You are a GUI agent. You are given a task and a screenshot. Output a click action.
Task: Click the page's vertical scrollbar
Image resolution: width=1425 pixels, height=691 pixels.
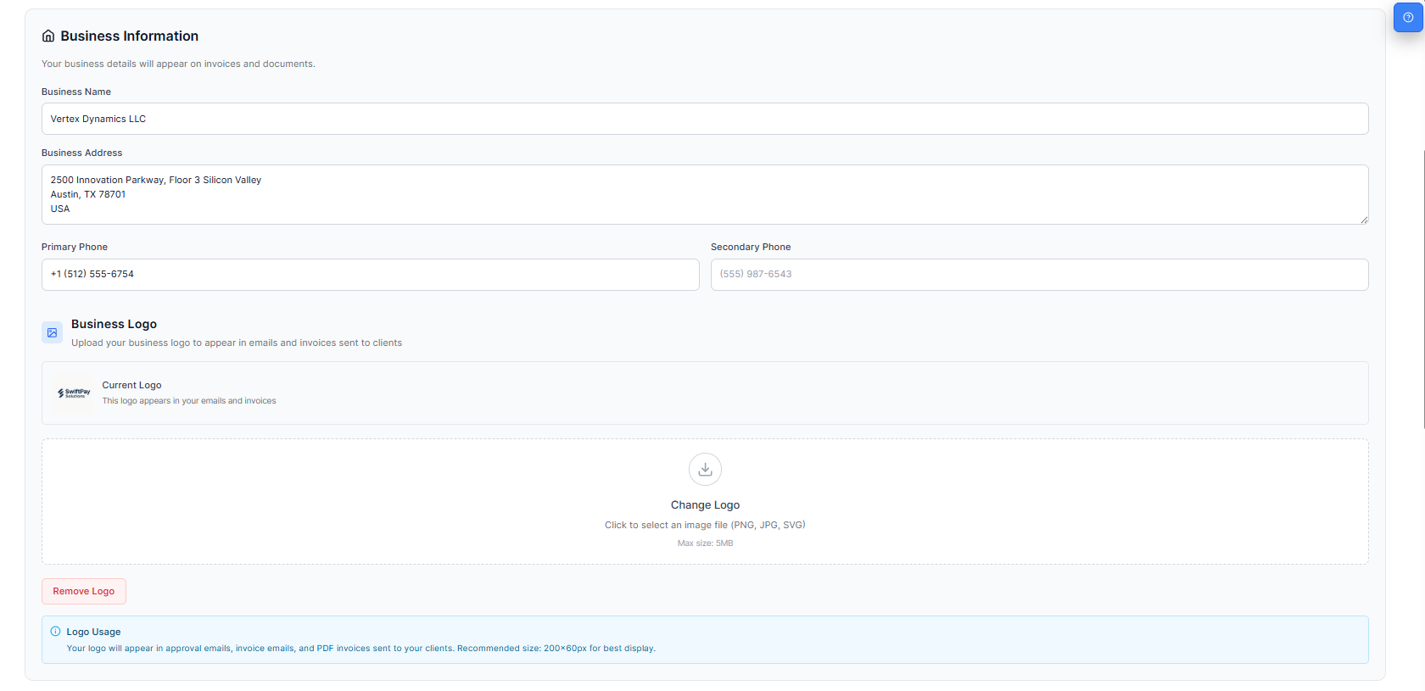1422,288
